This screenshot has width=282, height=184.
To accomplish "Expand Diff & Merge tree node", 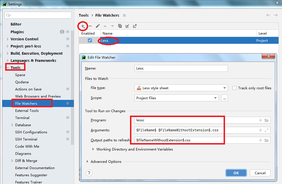I will (x=12, y=161).
